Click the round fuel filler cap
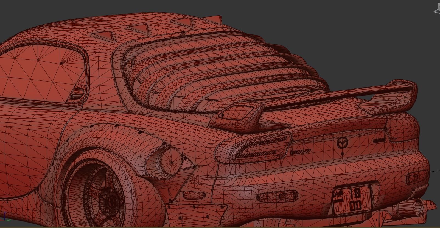440x228 pixels. coord(171,161)
